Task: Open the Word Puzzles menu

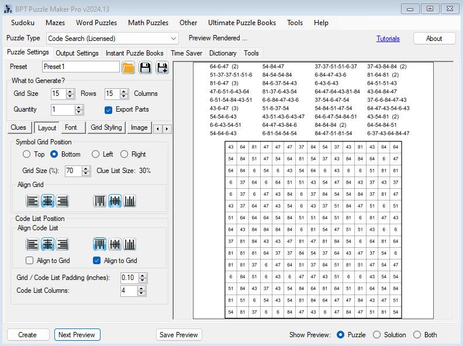Action: coord(96,23)
